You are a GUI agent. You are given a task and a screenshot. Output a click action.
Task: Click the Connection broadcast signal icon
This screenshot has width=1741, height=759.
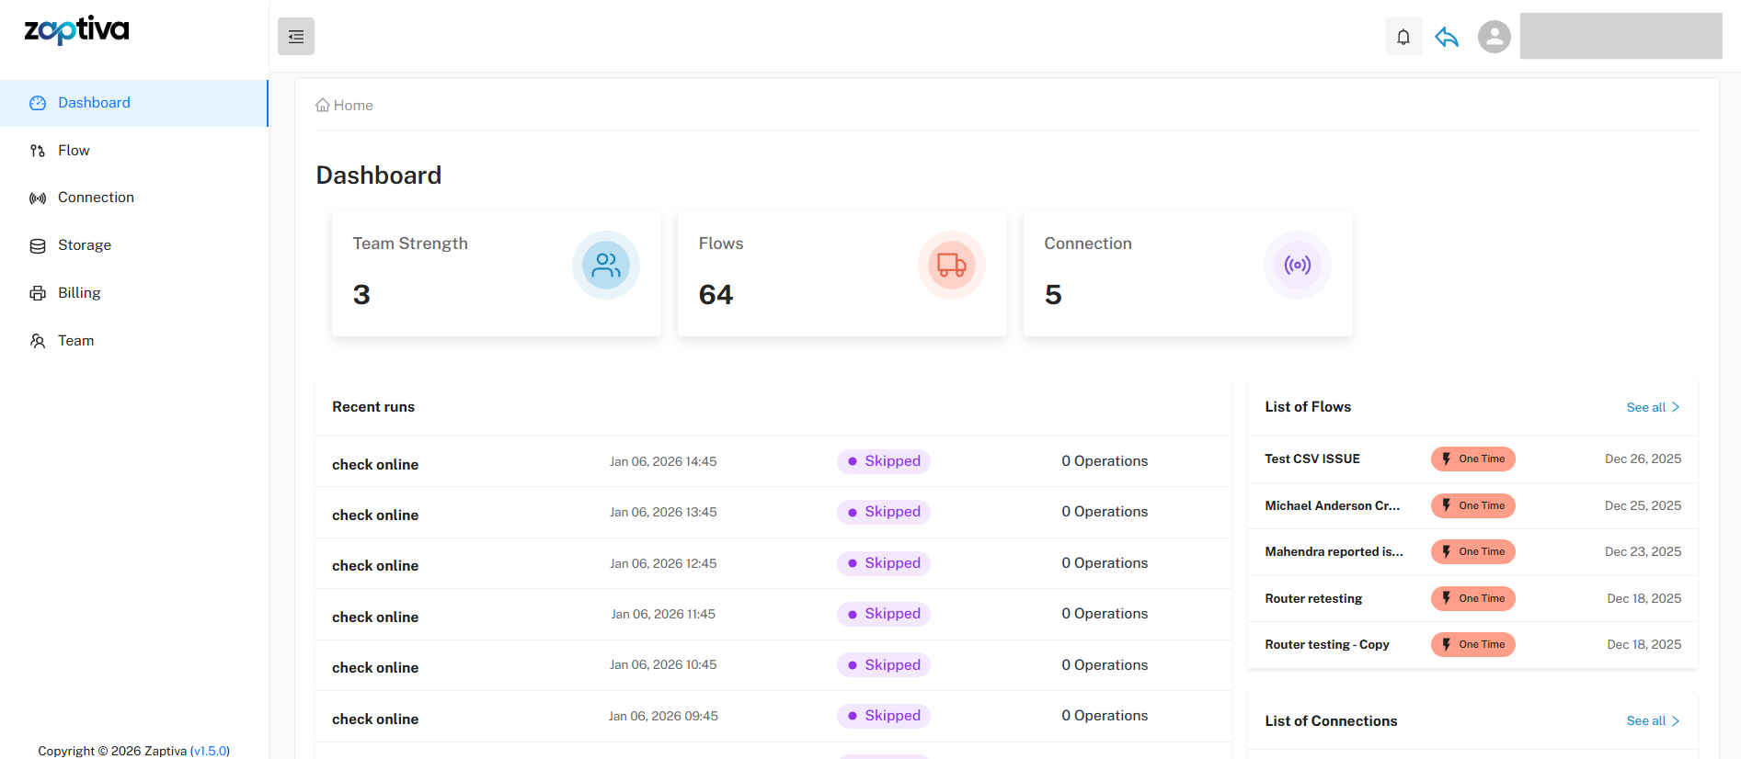[x=1297, y=266]
